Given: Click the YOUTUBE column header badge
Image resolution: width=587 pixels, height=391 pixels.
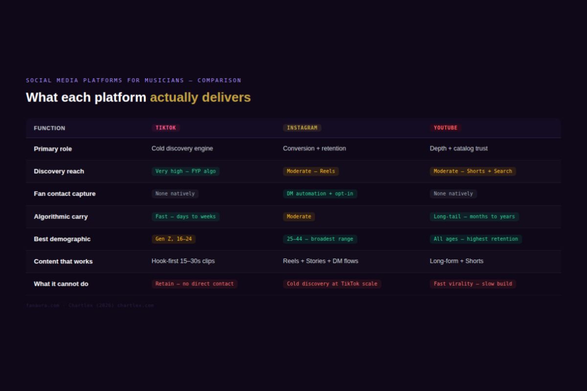Looking at the screenshot, I should click(x=445, y=128).
